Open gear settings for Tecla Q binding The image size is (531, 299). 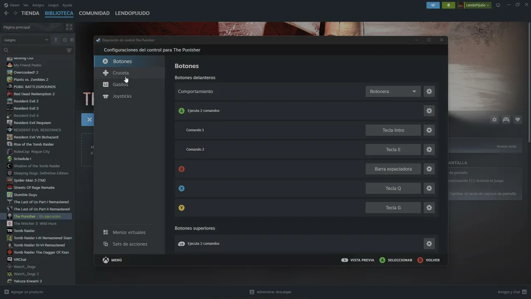click(429, 188)
